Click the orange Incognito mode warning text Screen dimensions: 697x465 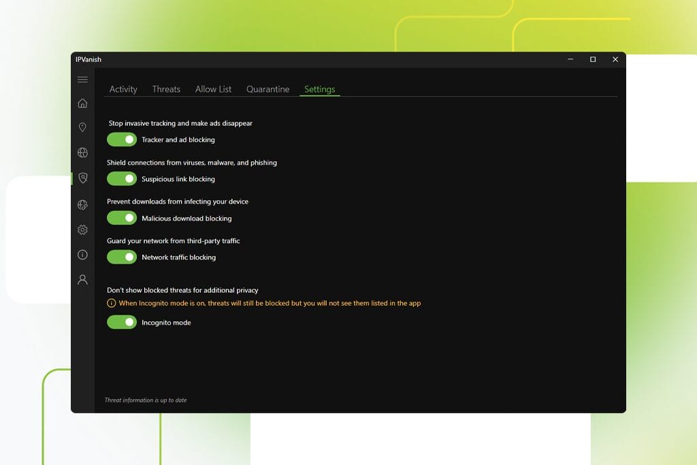(270, 303)
